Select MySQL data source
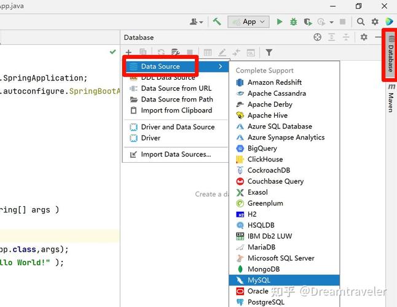Viewport: 397px width, 307px height. click(x=284, y=280)
